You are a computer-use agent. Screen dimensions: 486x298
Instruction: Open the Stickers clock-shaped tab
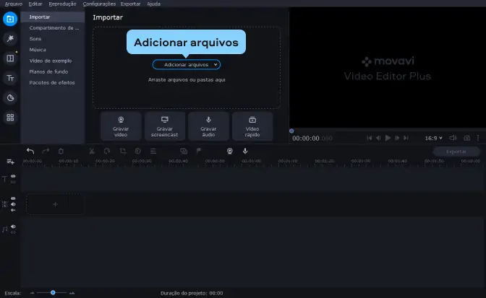point(10,98)
